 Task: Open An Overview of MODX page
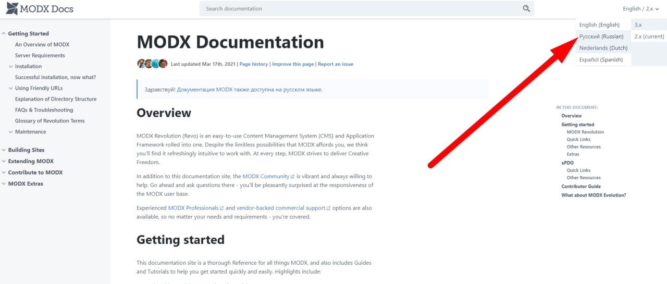42,45
